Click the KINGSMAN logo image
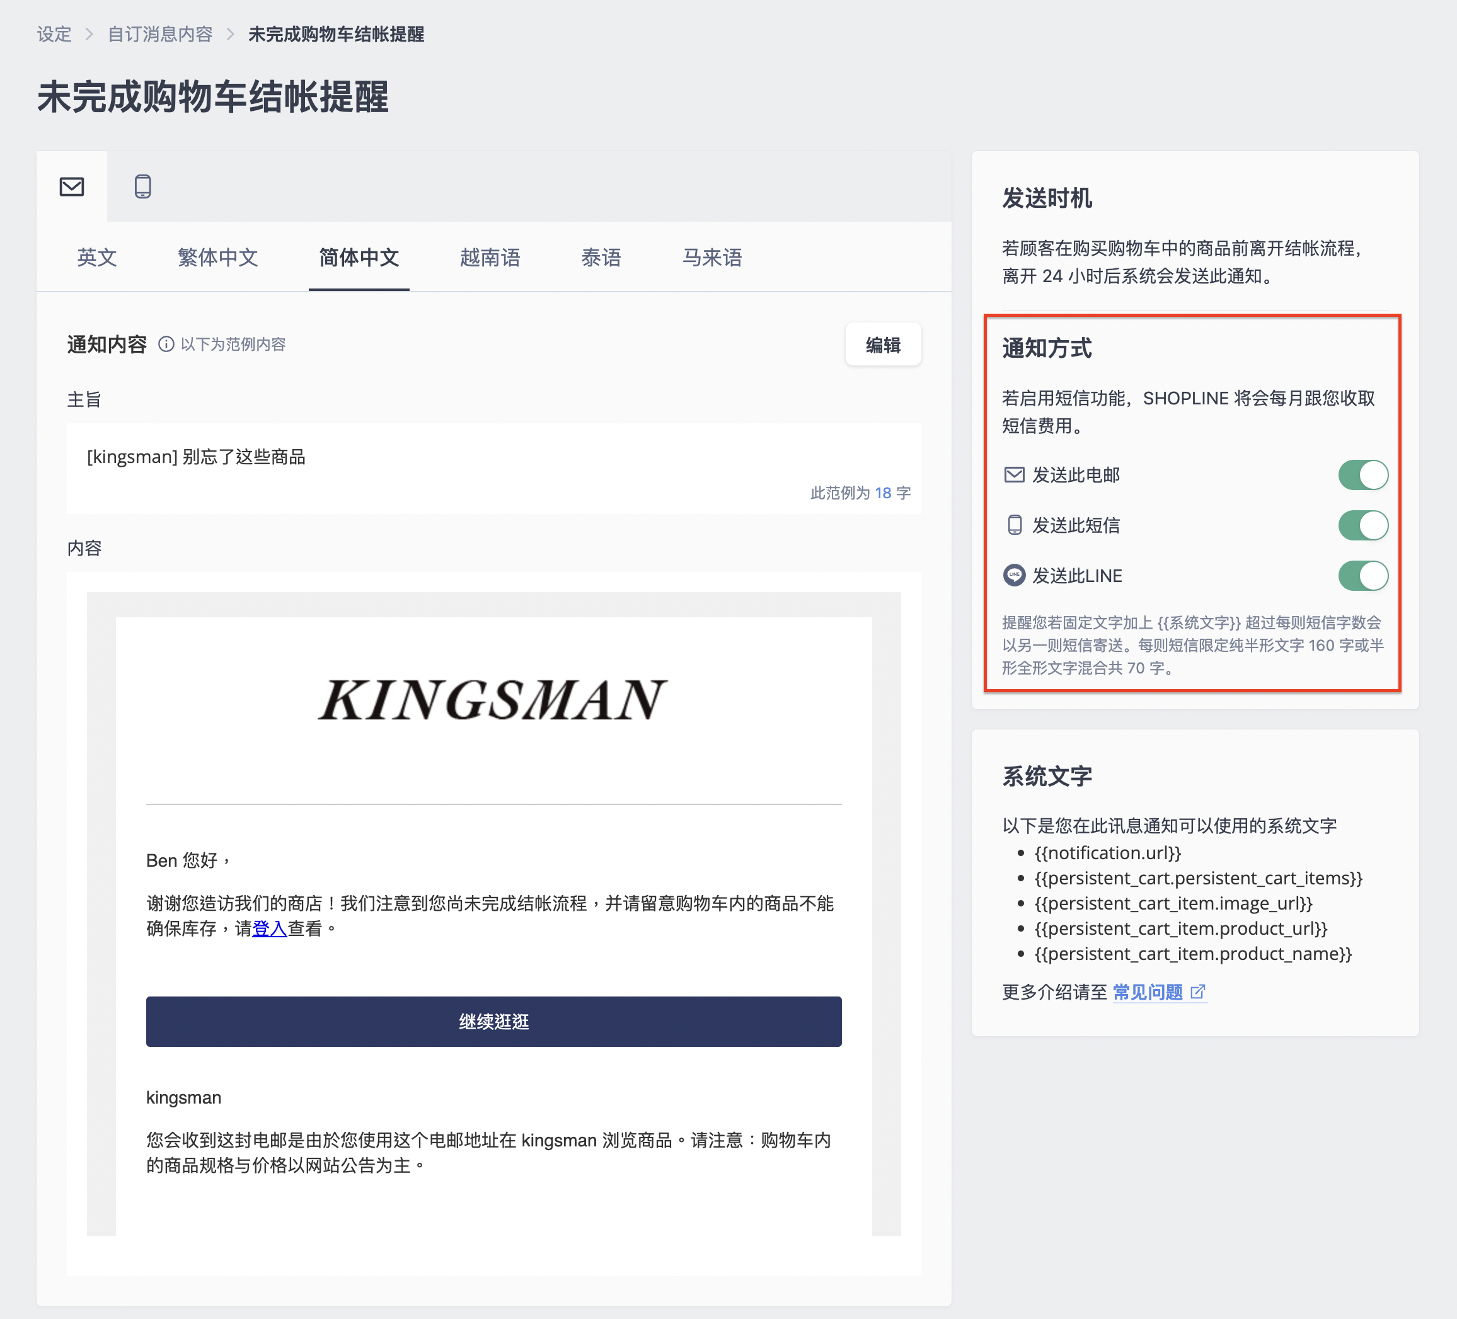The image size is (1457, 1319). tap(493, 700)
